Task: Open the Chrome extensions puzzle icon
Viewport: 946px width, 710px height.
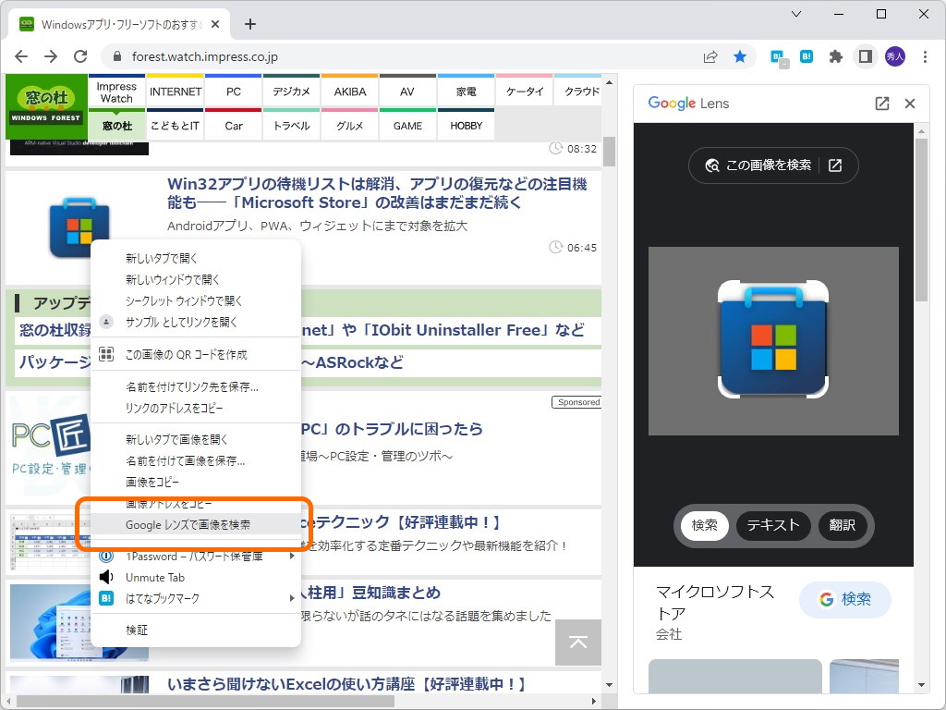Action: pyautogui.click(x=834, y=56)
